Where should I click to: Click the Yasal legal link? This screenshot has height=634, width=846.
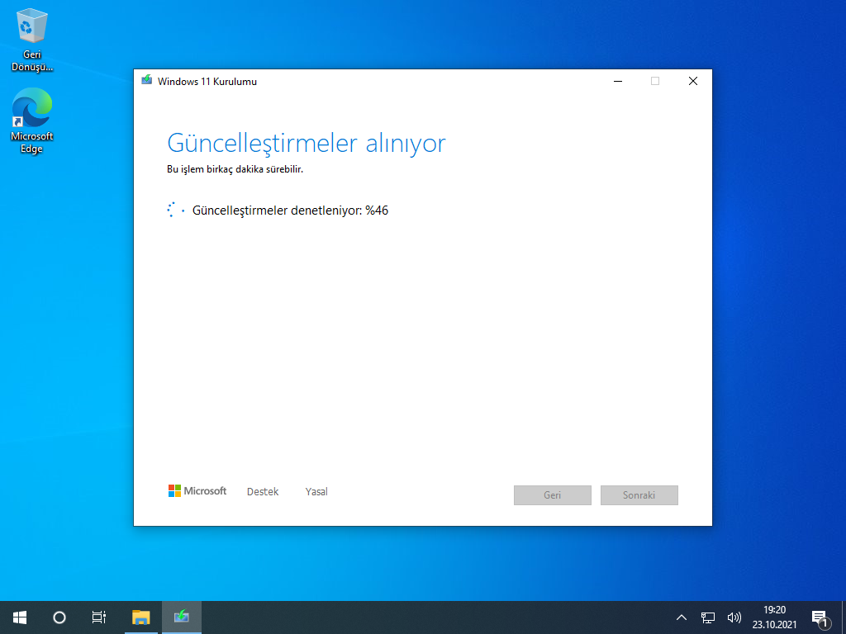[x=316, y=492]
